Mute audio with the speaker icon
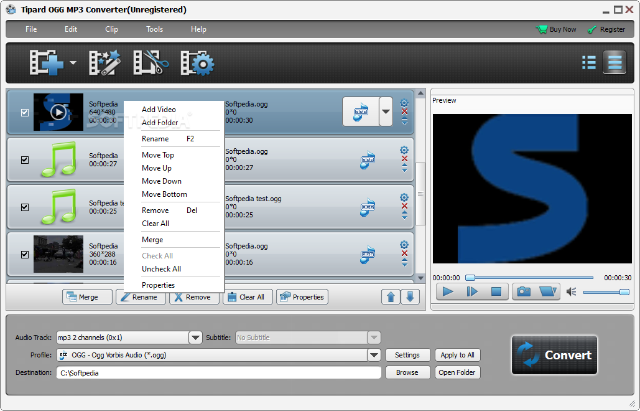This screenshot has height=411, width=640. (x=572, y=291)
